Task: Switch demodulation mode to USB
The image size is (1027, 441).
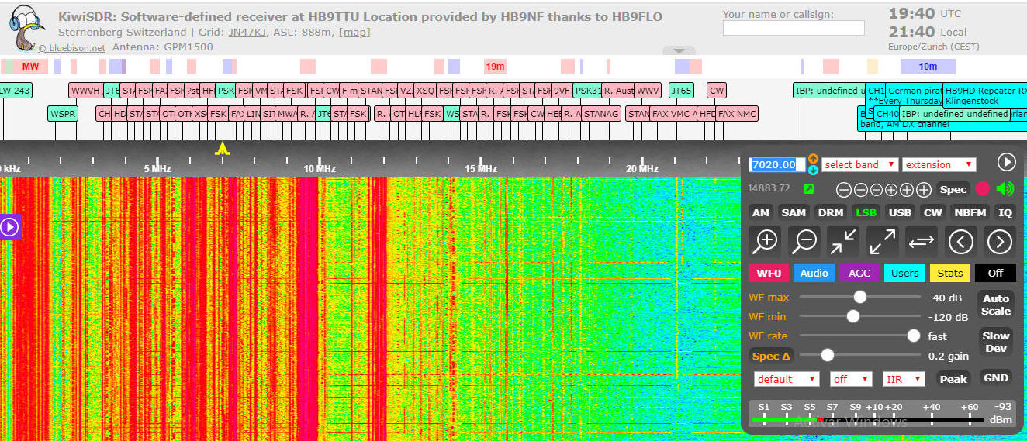Action: [x=900, y=212]
